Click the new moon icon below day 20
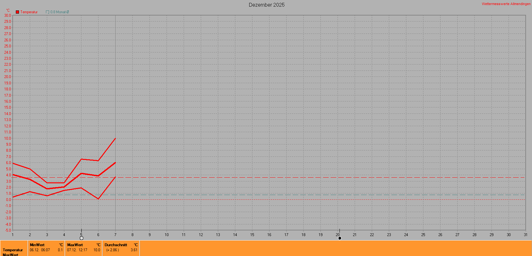The width and height of the screenshot is (532, 256). [339, 238]
